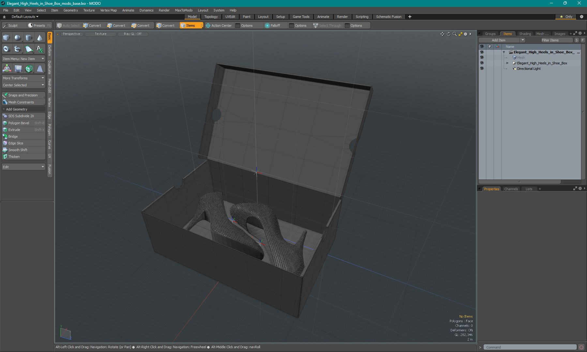
Task: Open the Geometry menu
Action: [x=70, y=10]
